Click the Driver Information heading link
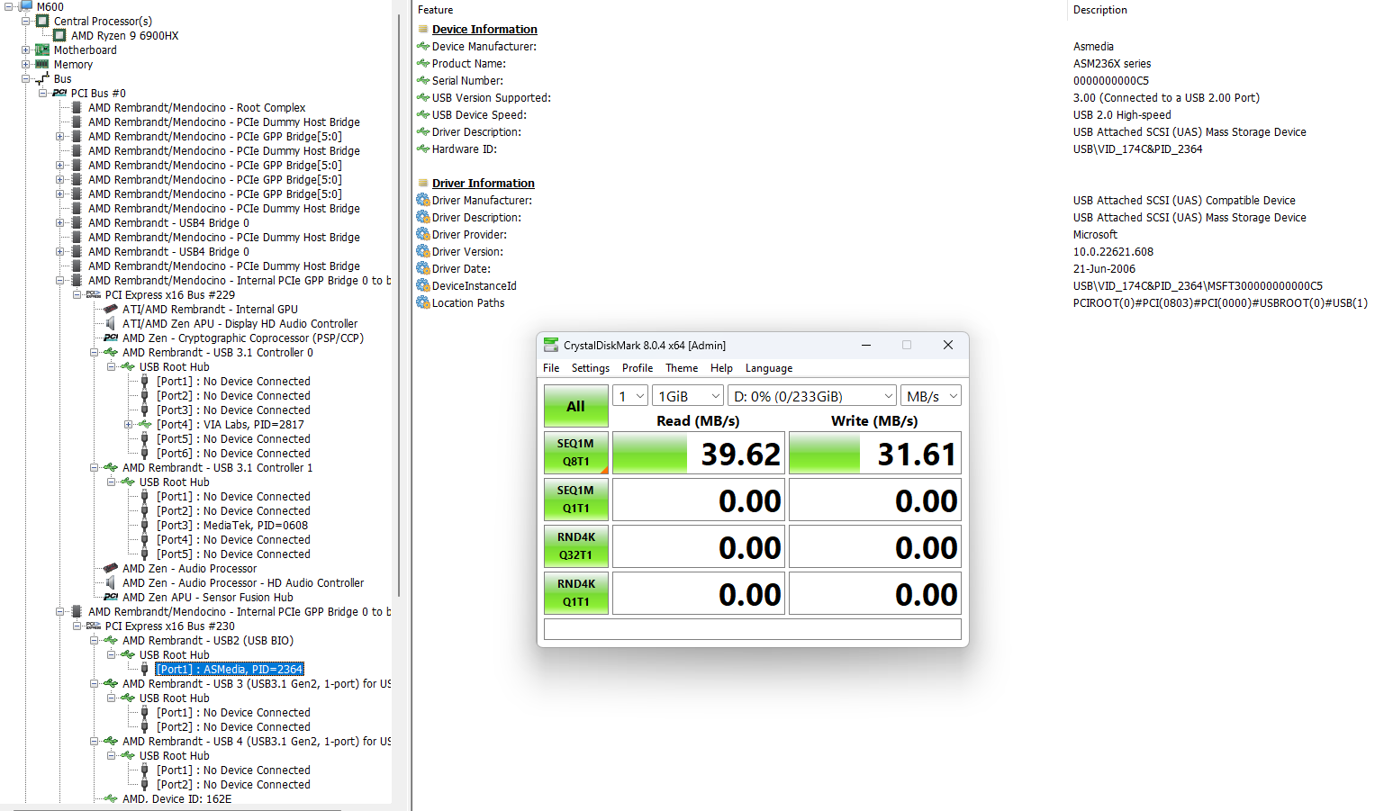Viewport: 1384px width, 811px height. point(484,183)
